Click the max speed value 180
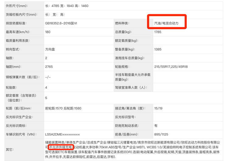228x161 pixels. click(x=48, y=32)
